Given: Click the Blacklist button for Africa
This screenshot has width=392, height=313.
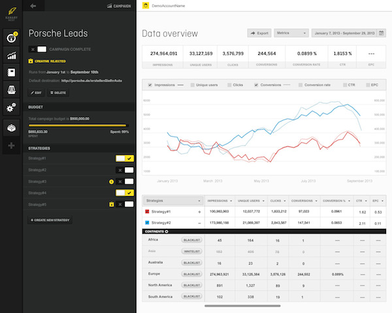Looking at the screenshot, I should (x=191, y=240).
